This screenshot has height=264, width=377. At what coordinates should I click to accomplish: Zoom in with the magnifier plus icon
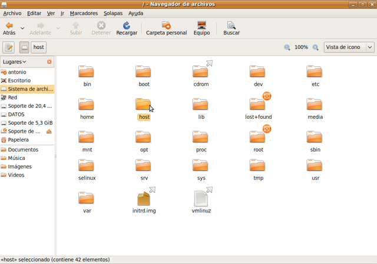pos(316,48)
